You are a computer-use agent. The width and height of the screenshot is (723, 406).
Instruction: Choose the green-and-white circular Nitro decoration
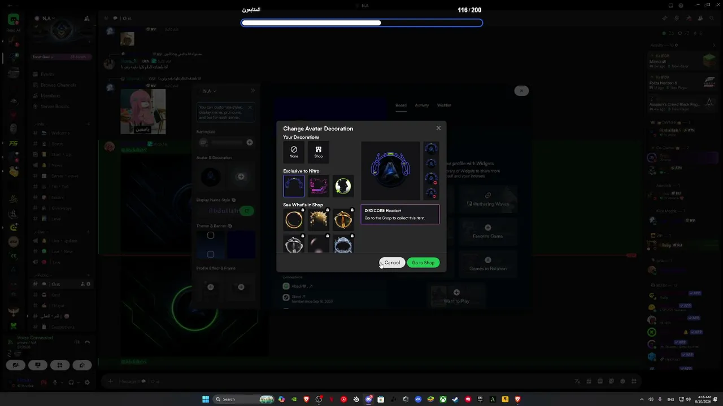343,186
